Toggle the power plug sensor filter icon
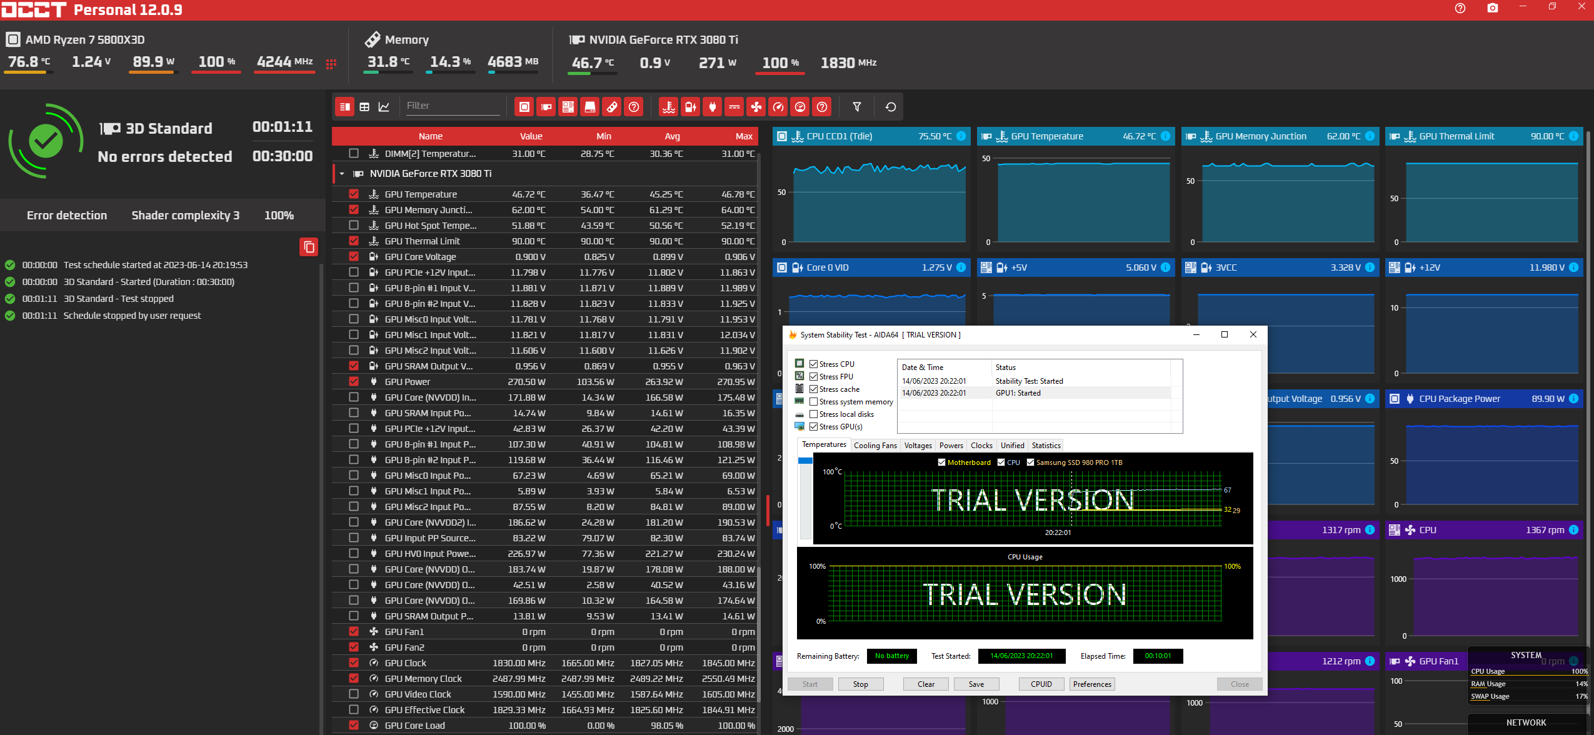 click(x=713, y=107)
